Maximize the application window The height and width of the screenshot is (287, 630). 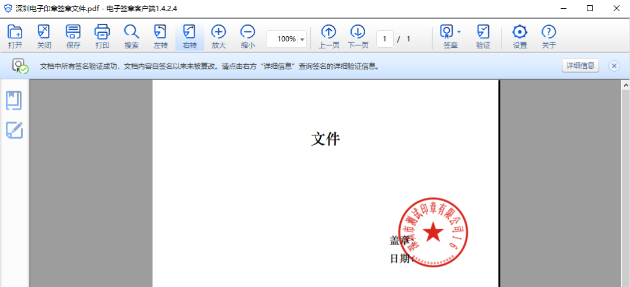coord(590,8)
